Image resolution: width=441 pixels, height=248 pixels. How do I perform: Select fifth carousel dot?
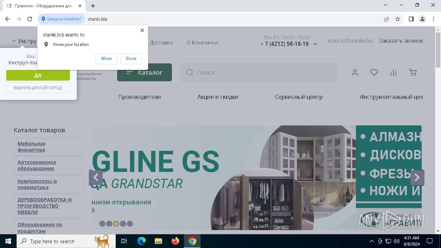[x=130, y=224]
